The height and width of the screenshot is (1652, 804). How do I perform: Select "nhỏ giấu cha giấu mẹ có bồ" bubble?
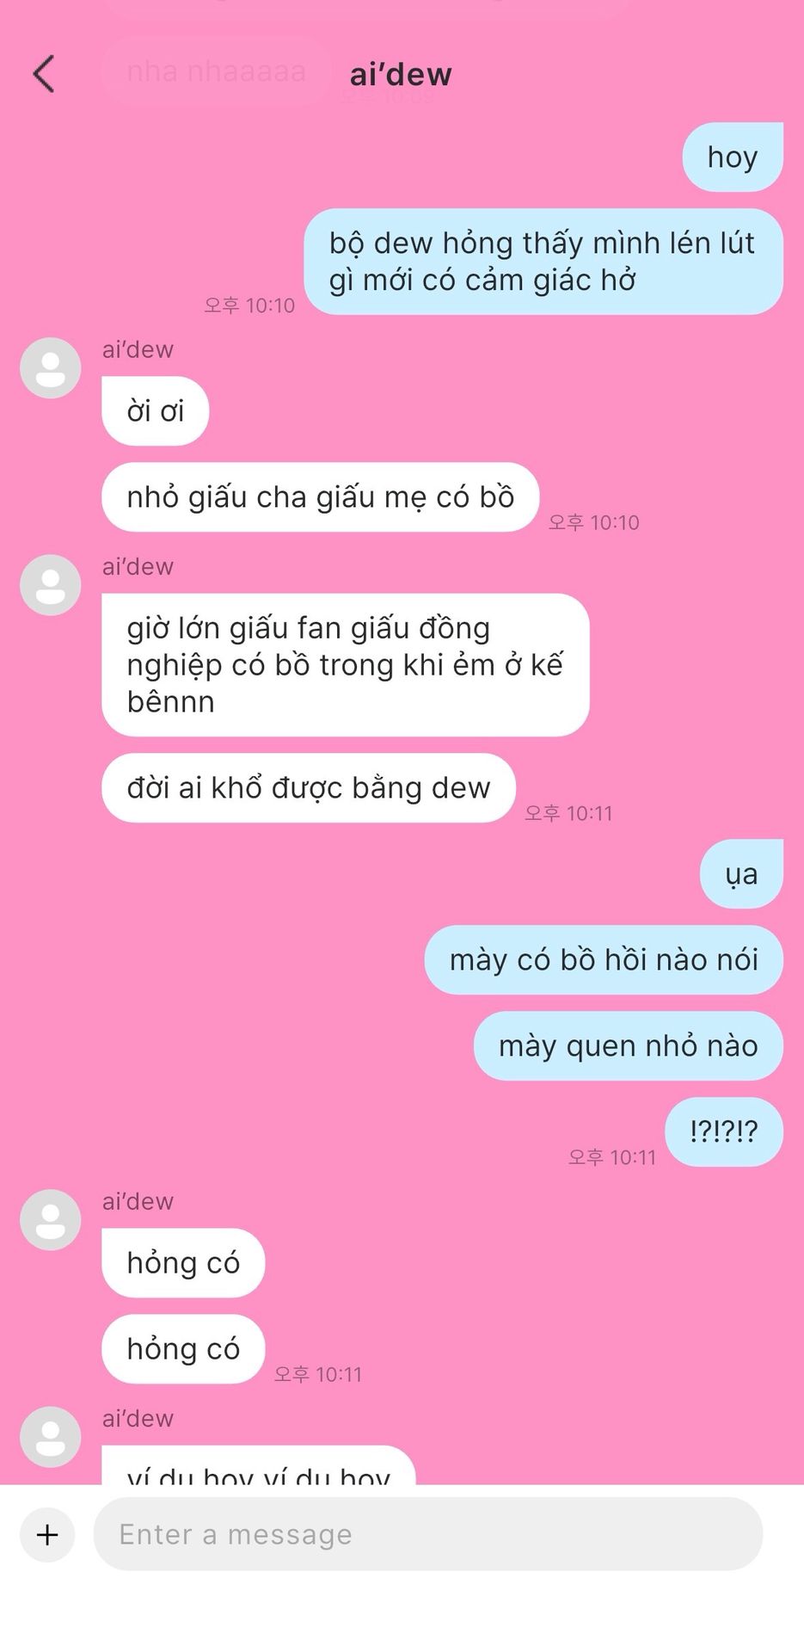321,496
